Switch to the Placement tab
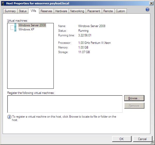 pos(94,11)
